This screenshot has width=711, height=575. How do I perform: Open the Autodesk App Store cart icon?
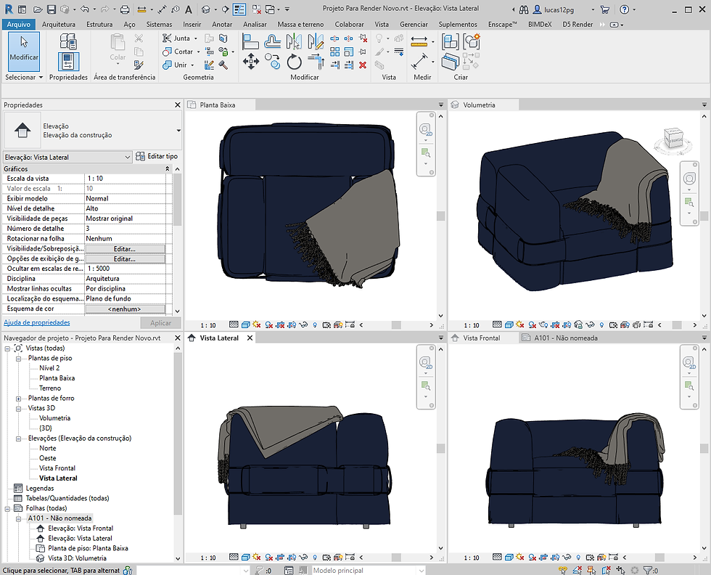click(x=604, y=9)
